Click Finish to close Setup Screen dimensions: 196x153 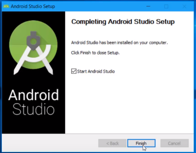click(x=141, y=143)
